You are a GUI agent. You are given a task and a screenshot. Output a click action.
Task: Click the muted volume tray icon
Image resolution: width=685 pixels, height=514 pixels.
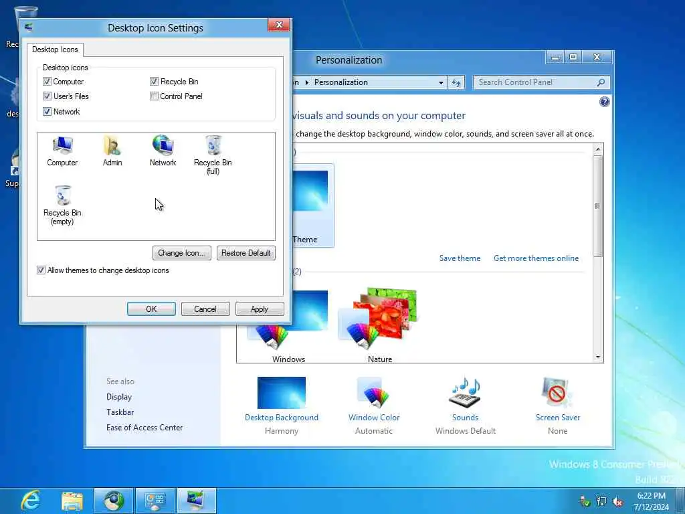(x=617, y=501)
